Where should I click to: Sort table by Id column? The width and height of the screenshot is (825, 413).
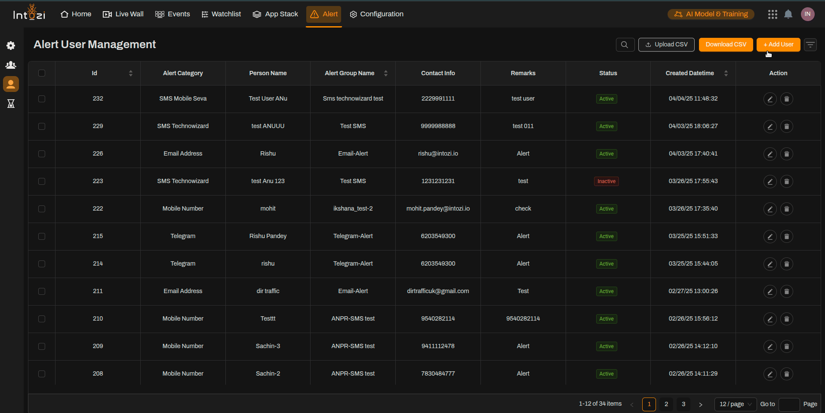(x=131, y=73)
